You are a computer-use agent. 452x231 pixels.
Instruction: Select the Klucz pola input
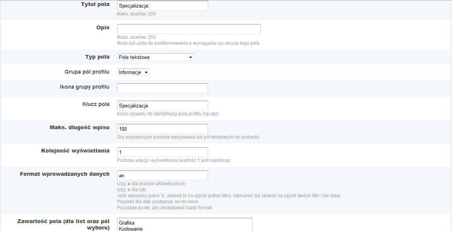click(162, 106)
